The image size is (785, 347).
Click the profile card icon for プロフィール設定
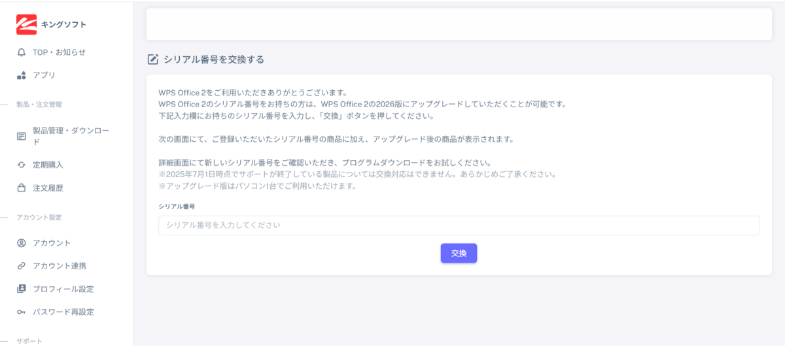pos(22,289)
